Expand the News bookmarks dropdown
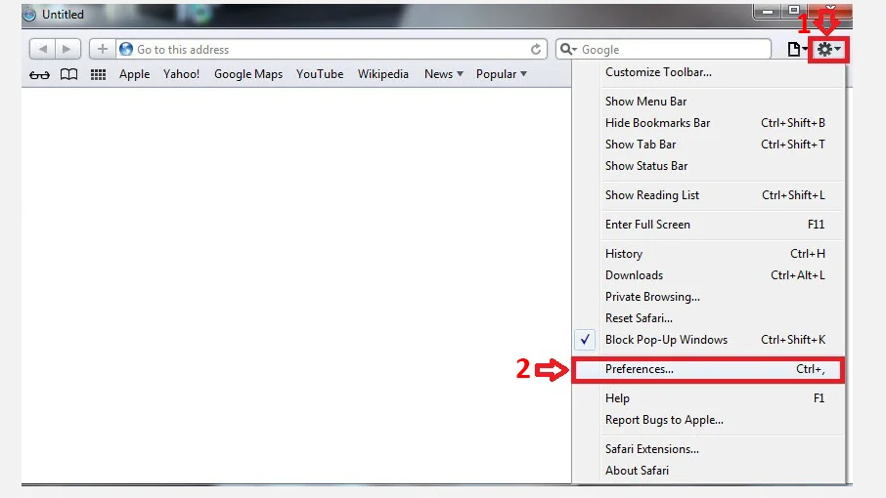The width and height of the screenshot is (886, 498). click(x=444, y=74)
